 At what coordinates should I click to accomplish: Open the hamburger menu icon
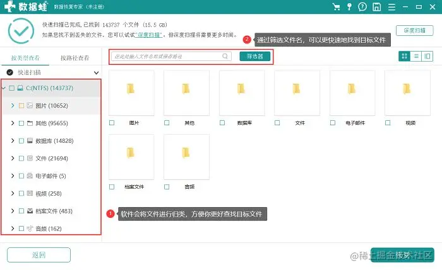(x=391, y=7)
